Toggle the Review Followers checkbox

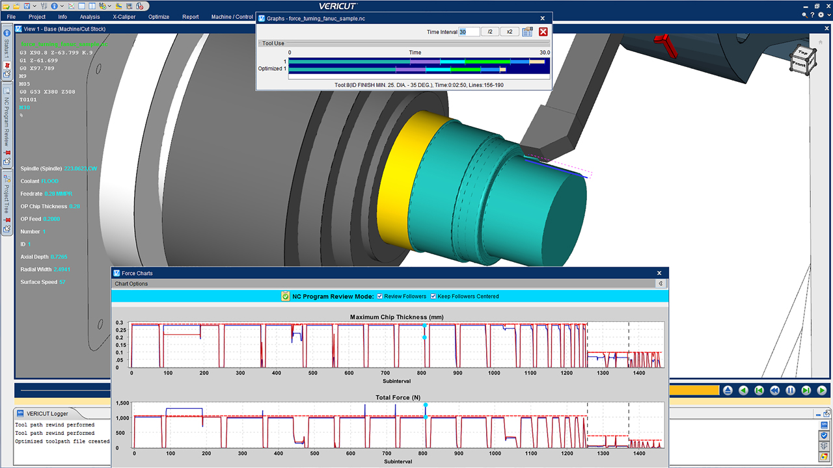tap(381, 296)
